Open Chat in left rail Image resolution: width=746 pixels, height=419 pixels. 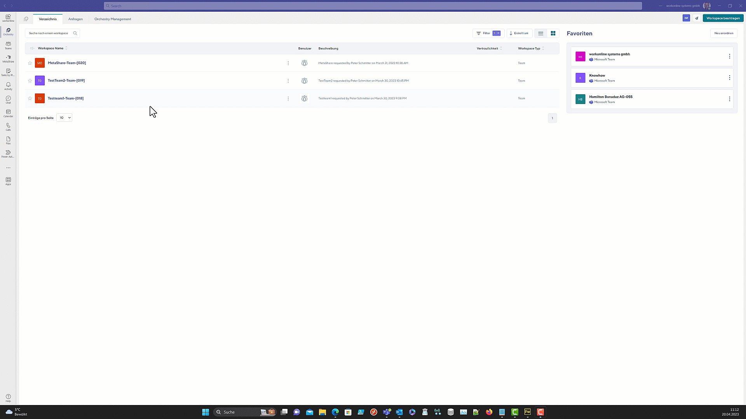(8, 100)
